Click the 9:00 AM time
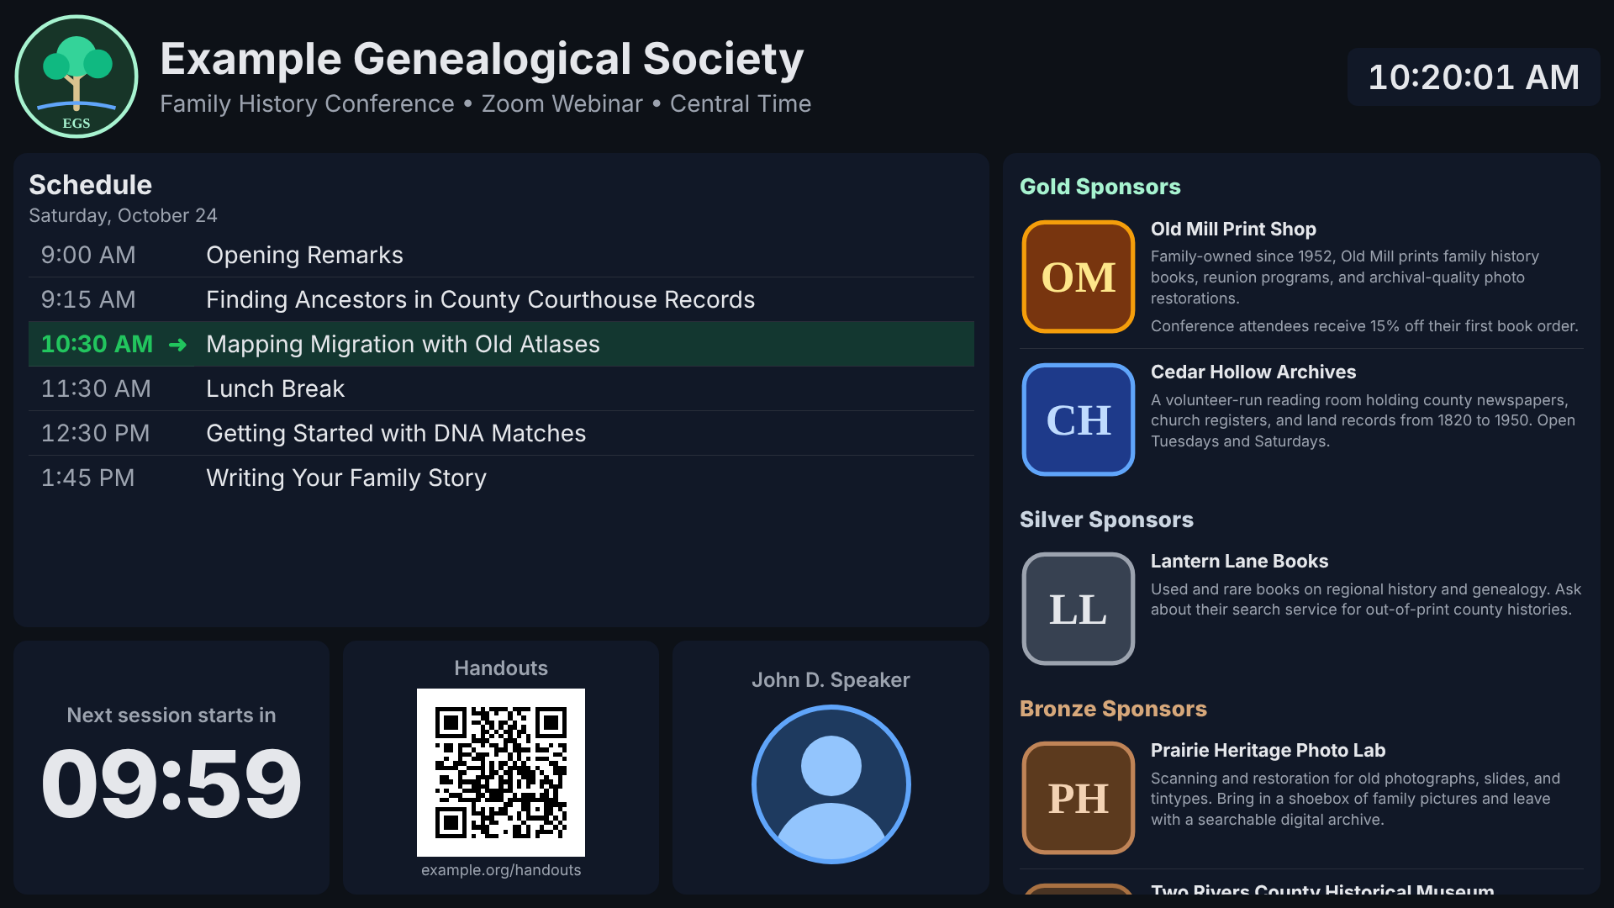 click(88, 255)
